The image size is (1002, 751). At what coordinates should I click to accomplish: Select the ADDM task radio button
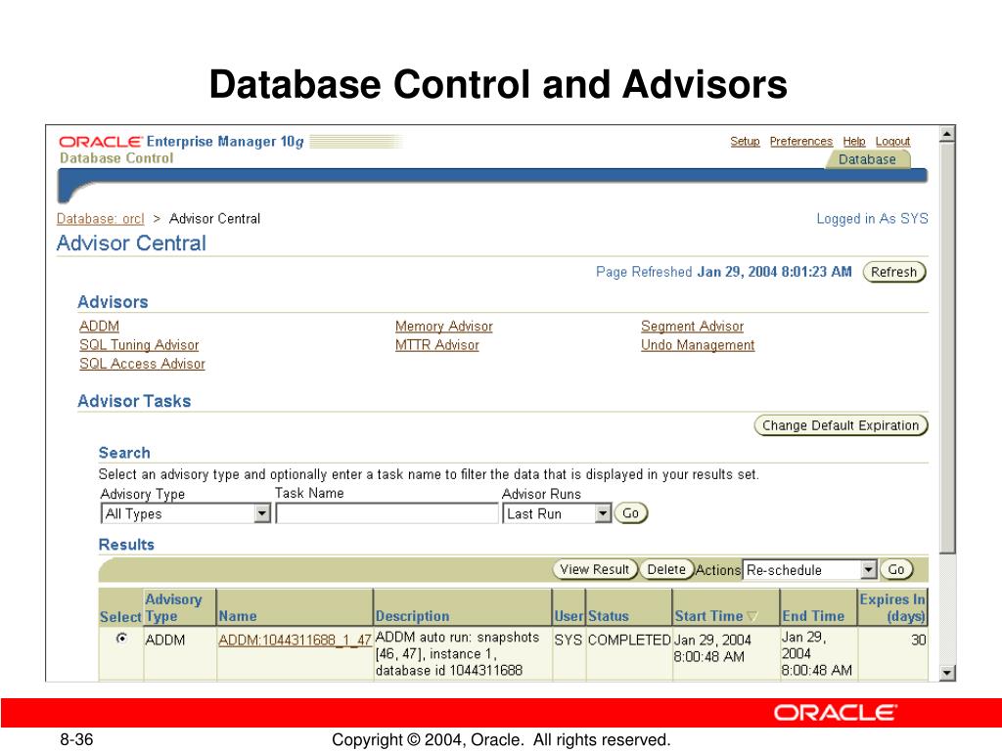tap(121, 638)
